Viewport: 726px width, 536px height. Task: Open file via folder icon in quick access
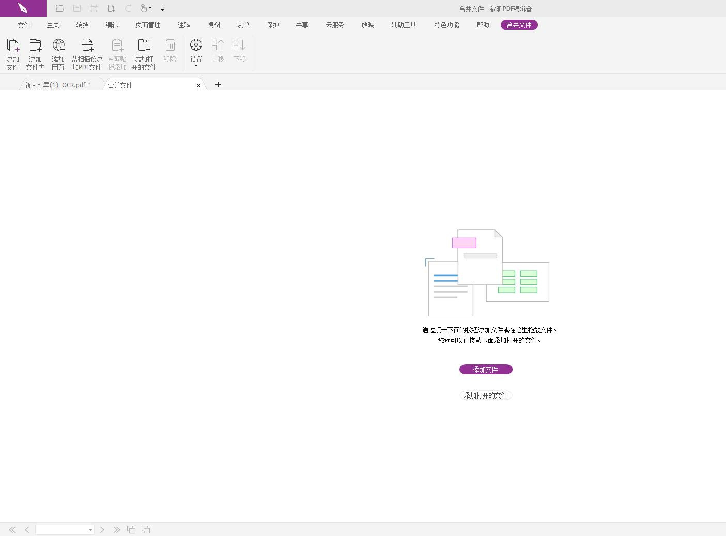click(x=60, y=8)
